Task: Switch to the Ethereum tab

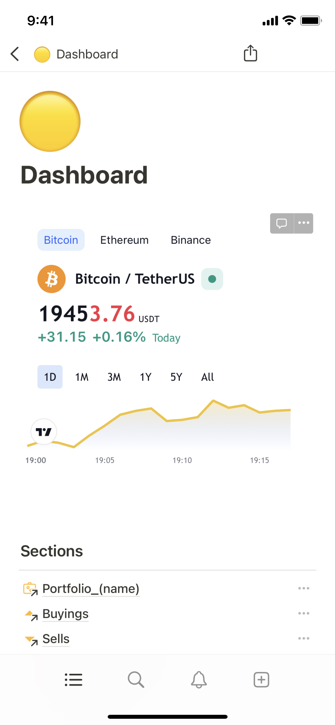Action: coord(124,240)
